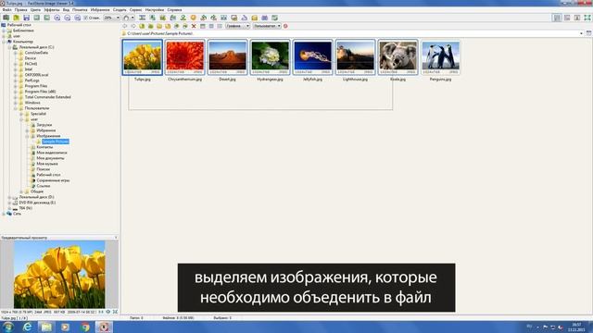Viewport: 593px width, 333px height.
Task: Open the Пользовател. sort order dropdown
Action: 279,26
